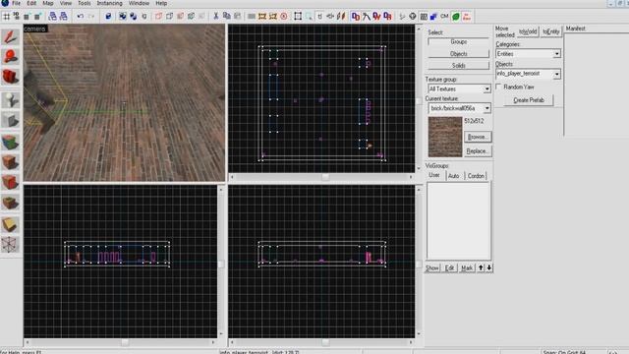Click the VisGroups Show button
The width and height of the screenshot is (629, 354).
pos(432,268)
